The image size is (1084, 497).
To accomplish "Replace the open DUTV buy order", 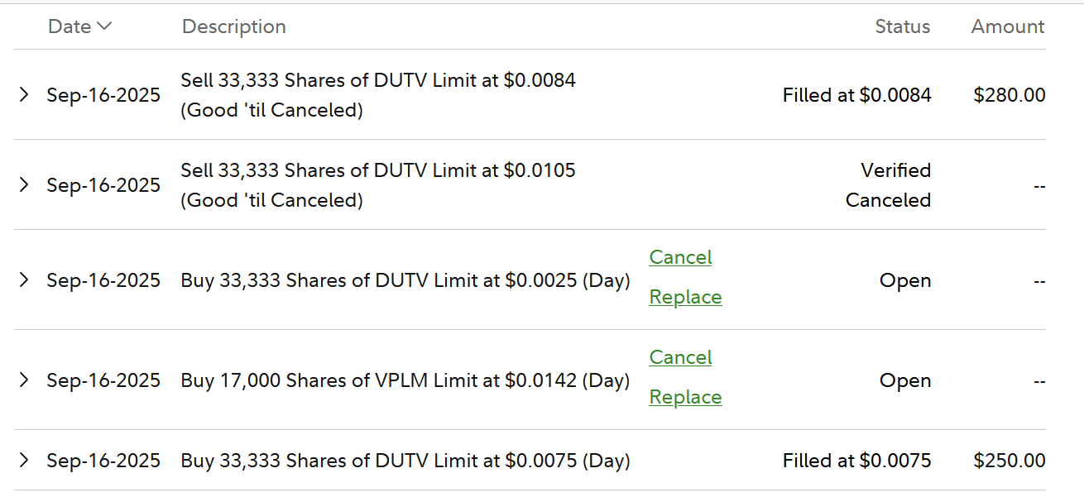I will click(x=685, y=297).
